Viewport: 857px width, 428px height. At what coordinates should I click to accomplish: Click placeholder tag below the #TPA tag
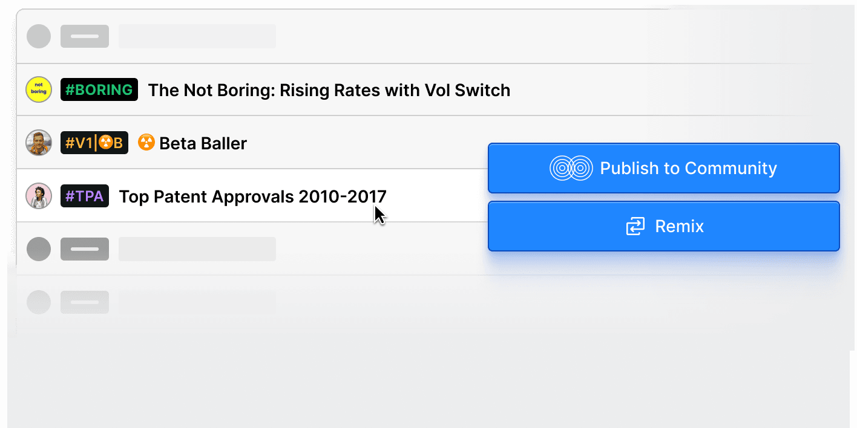click(x=85, y=249)
